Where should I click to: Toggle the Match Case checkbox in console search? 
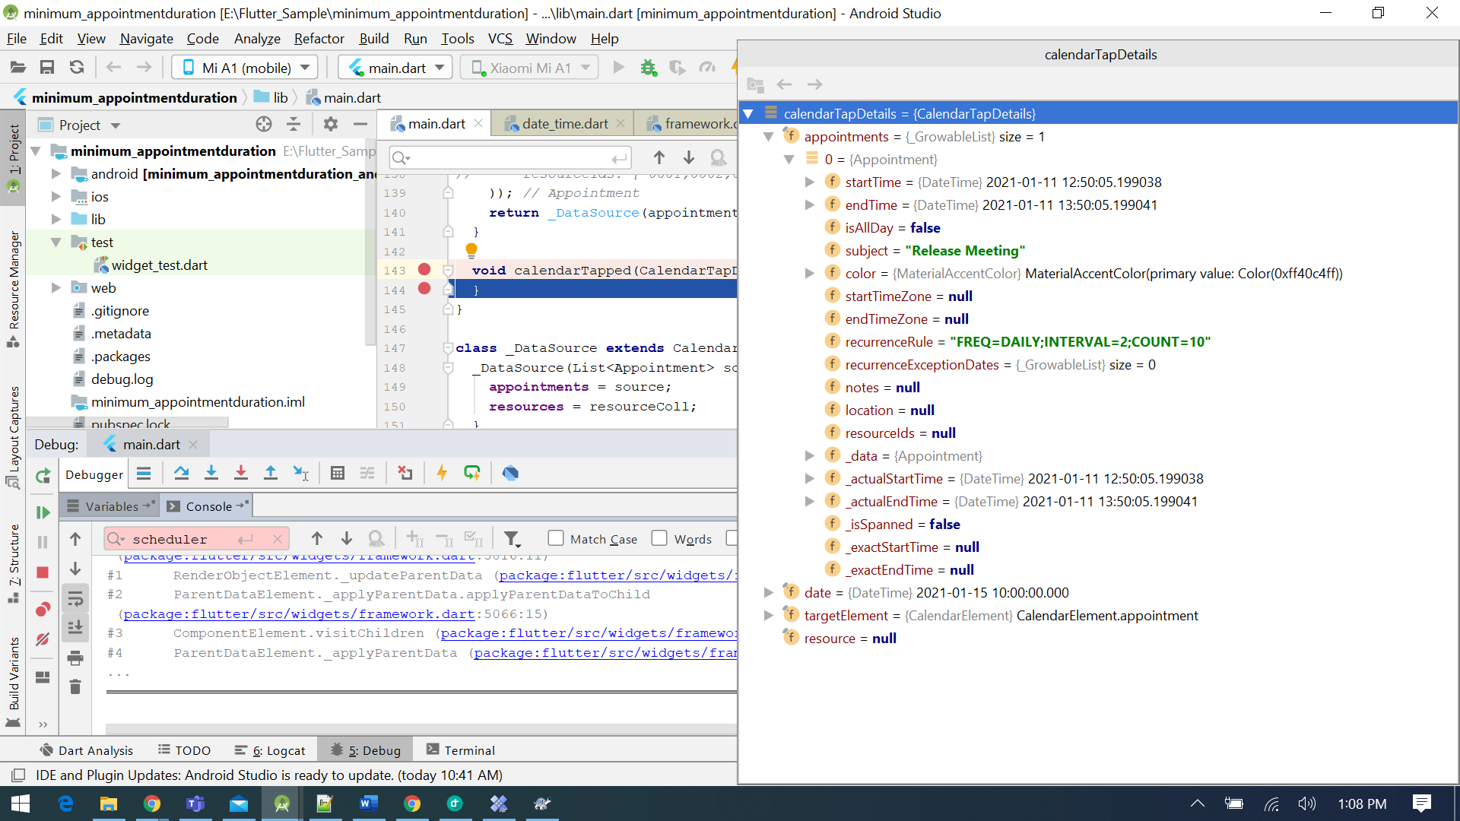pyautogui.click(x=556, y=538)
